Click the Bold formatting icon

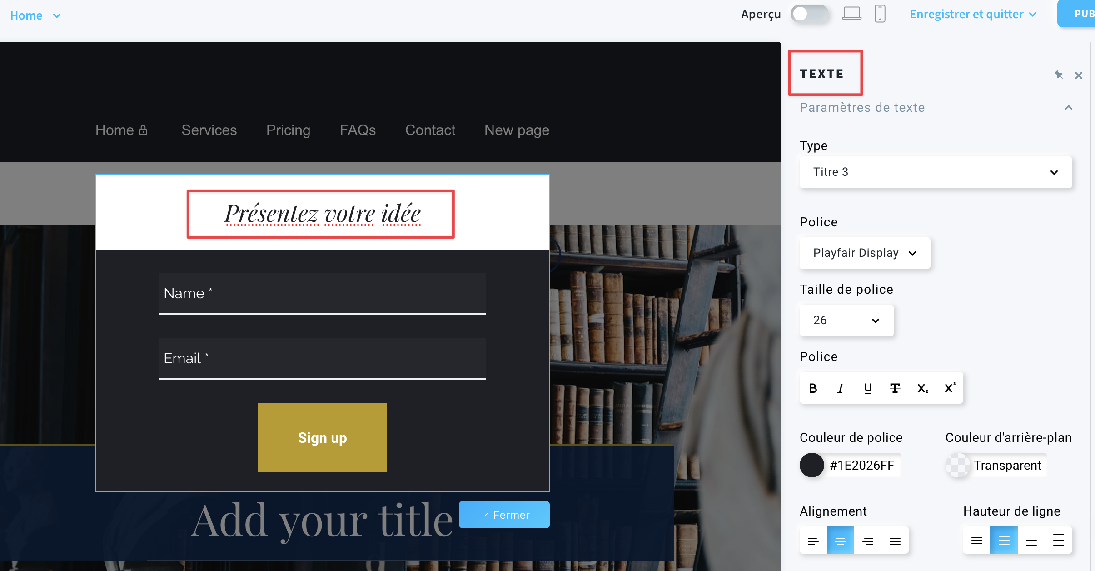[812, 388]
